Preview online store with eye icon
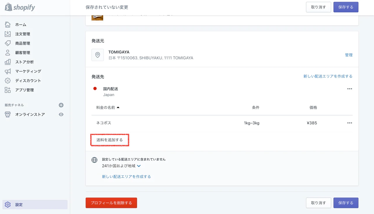This screenshot has height=214, width=374. pyautogui.click(x=61, y=114)
